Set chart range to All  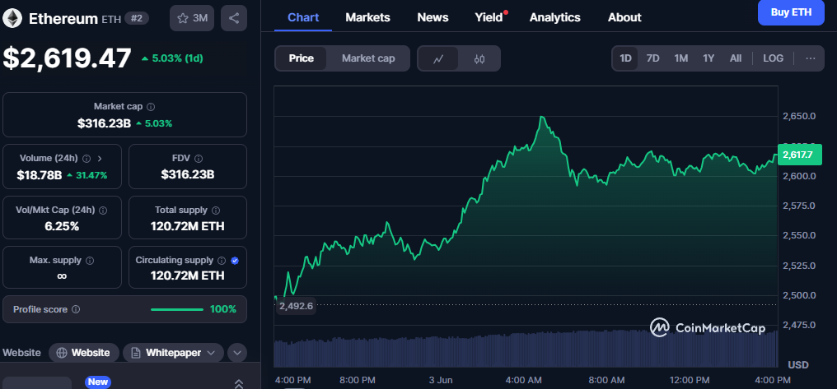pos(736,58)
